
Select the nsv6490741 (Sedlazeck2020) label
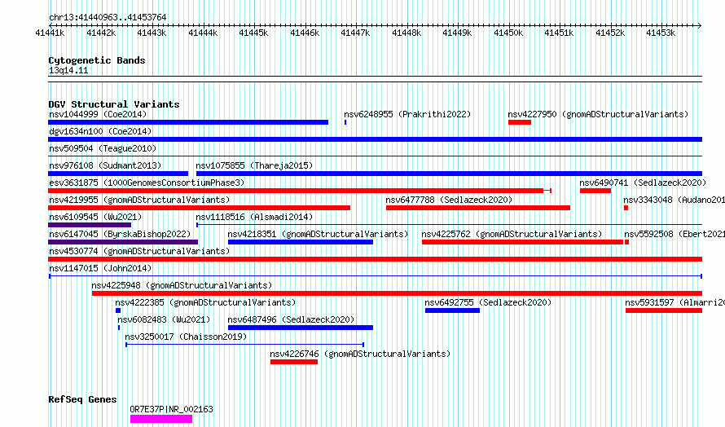tap(643, 183)
